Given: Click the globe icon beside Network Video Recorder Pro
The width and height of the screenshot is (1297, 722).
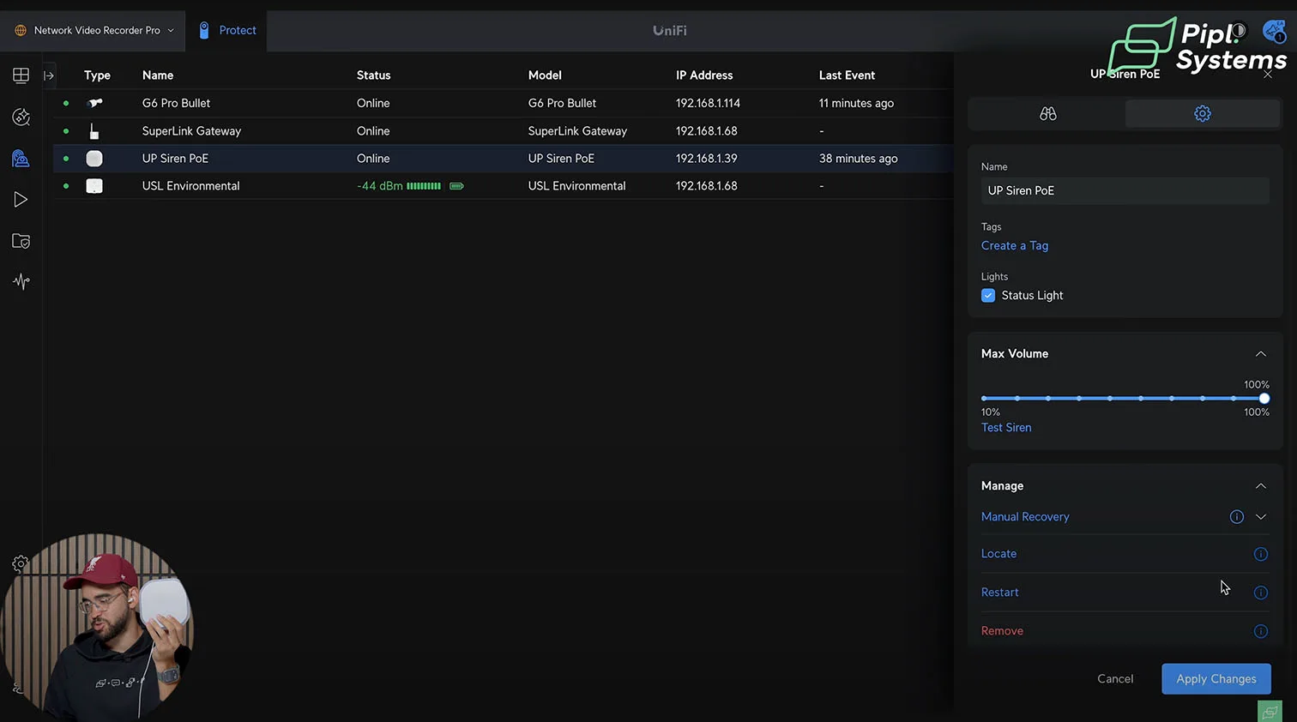Looking at the screenshot, I should [x=21, y=30].
